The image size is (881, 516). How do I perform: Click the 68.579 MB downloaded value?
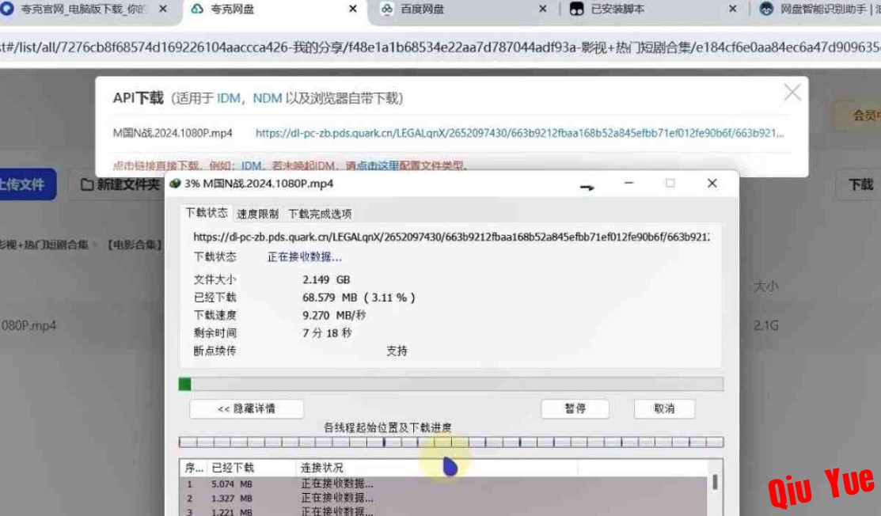tap(359, 298)
